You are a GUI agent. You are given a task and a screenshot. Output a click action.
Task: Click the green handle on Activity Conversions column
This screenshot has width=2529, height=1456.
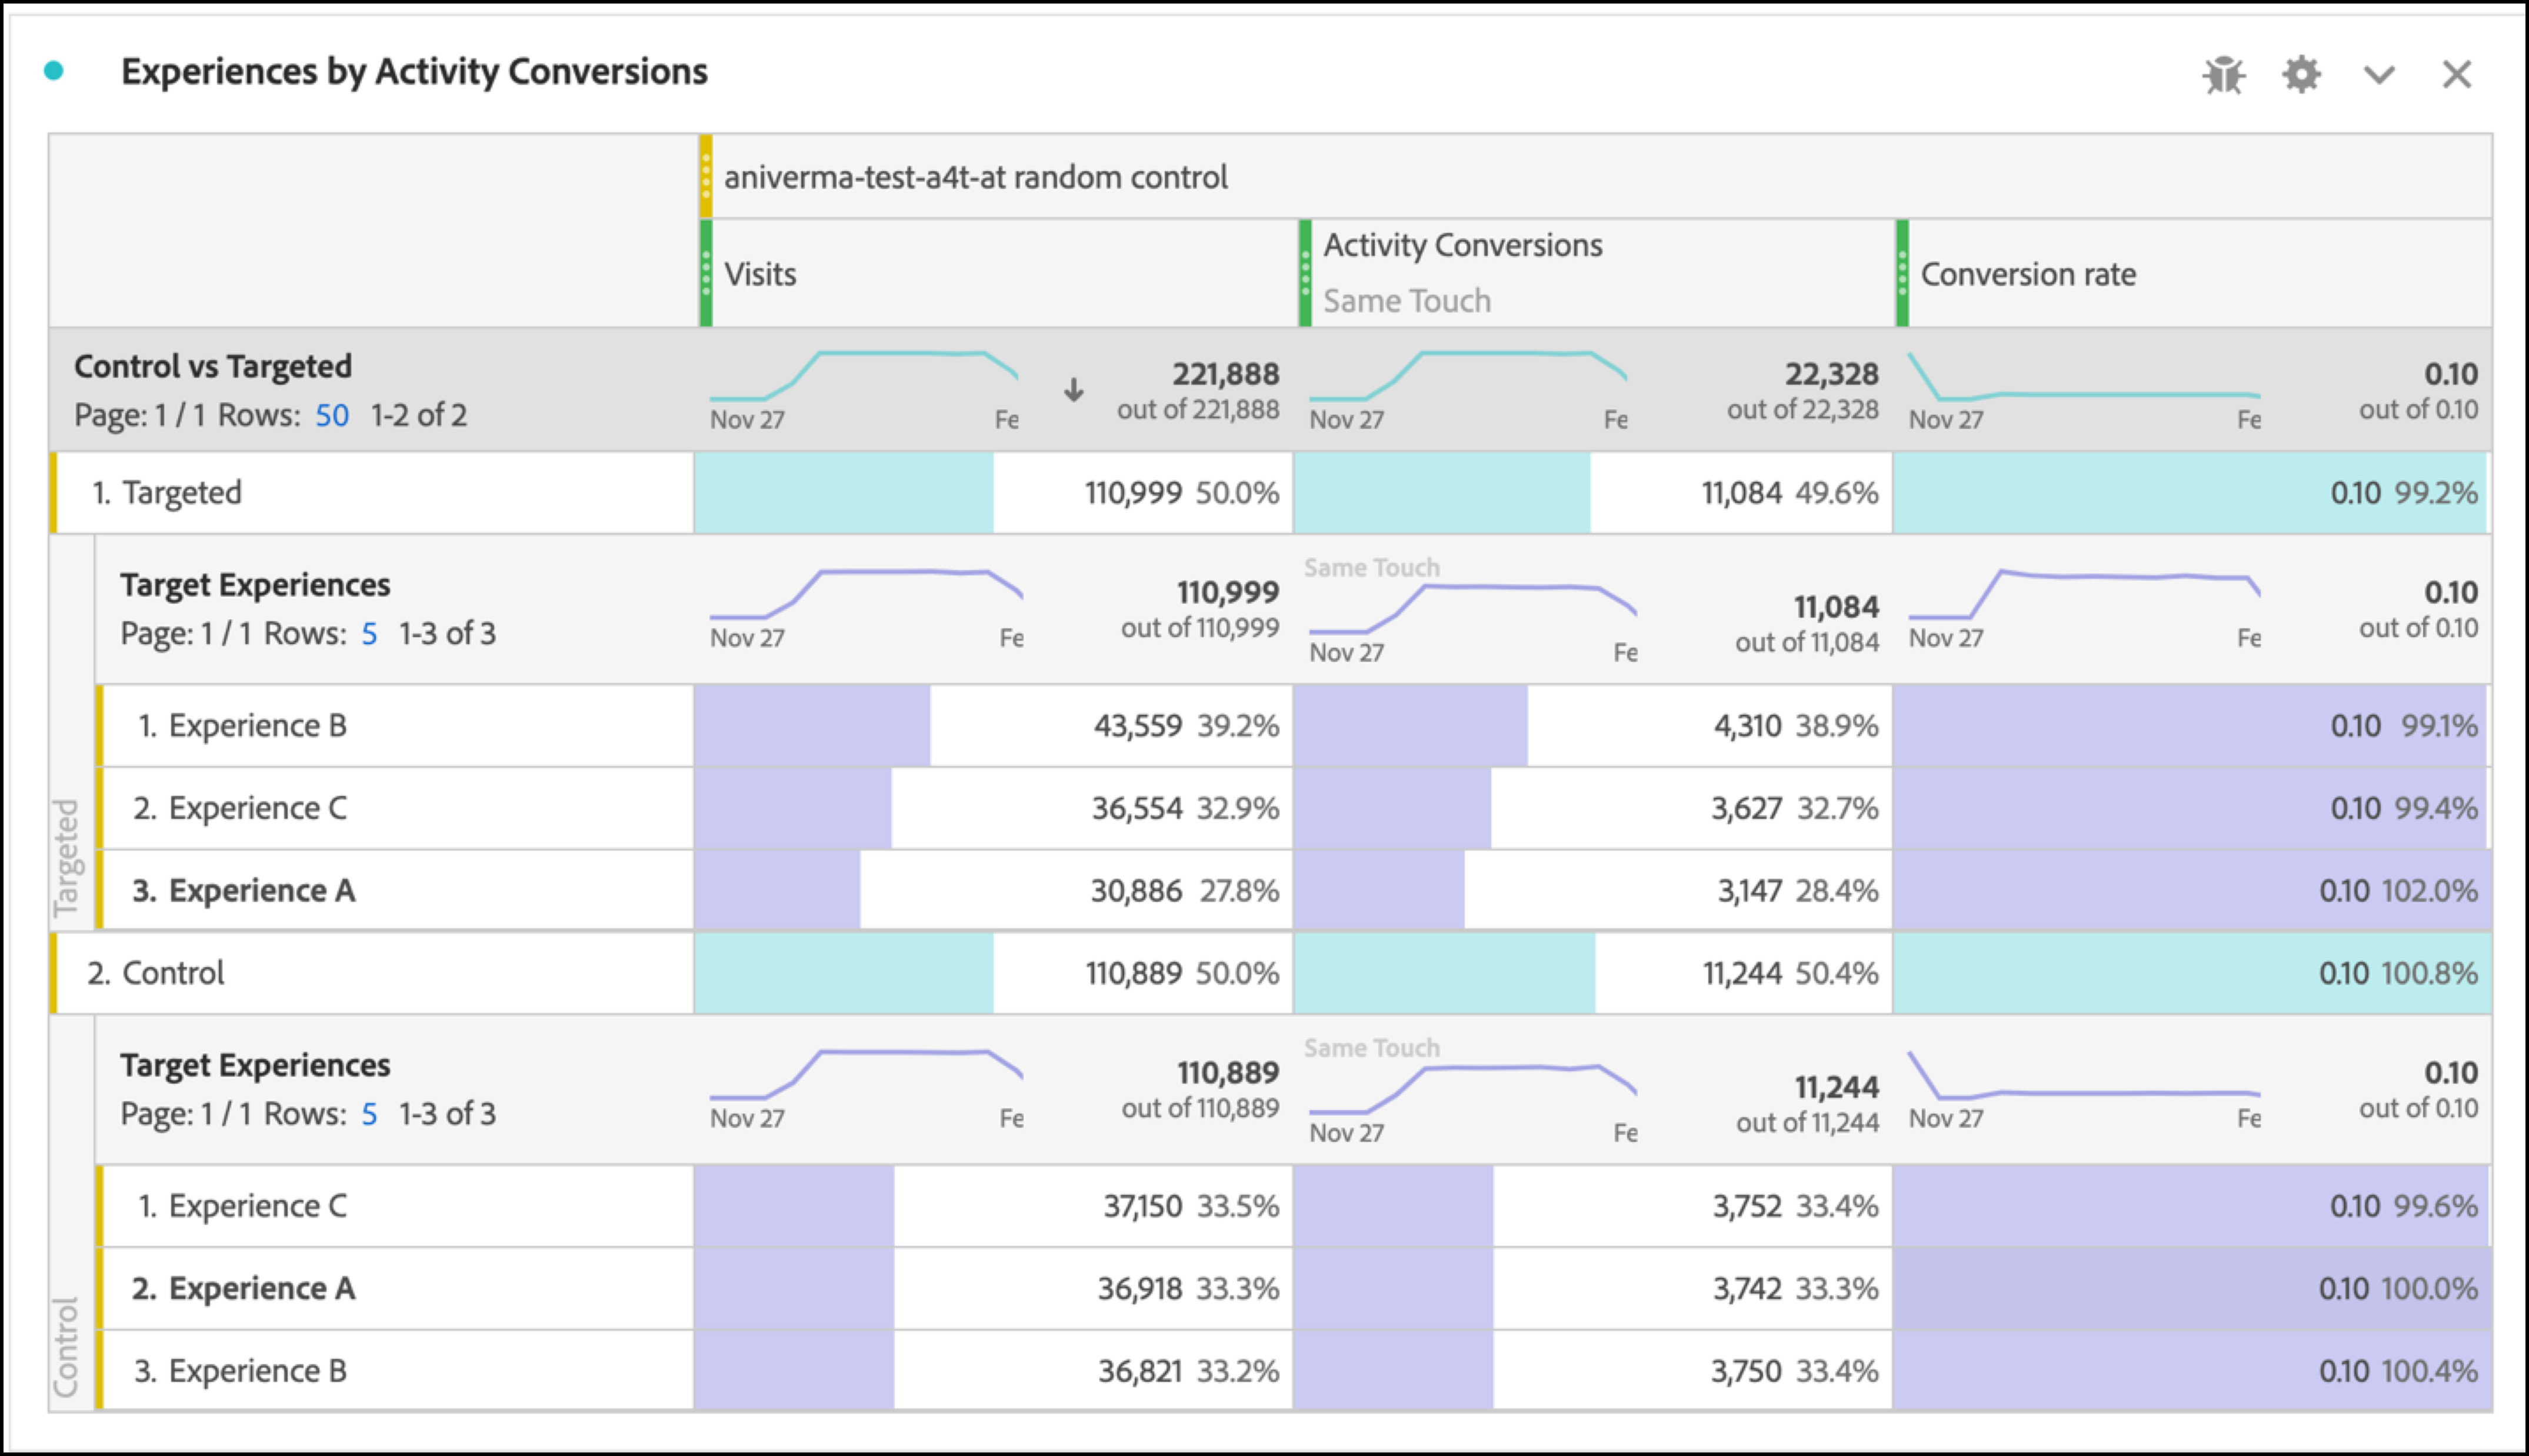pyautogui.click(x=1305, y=273)
